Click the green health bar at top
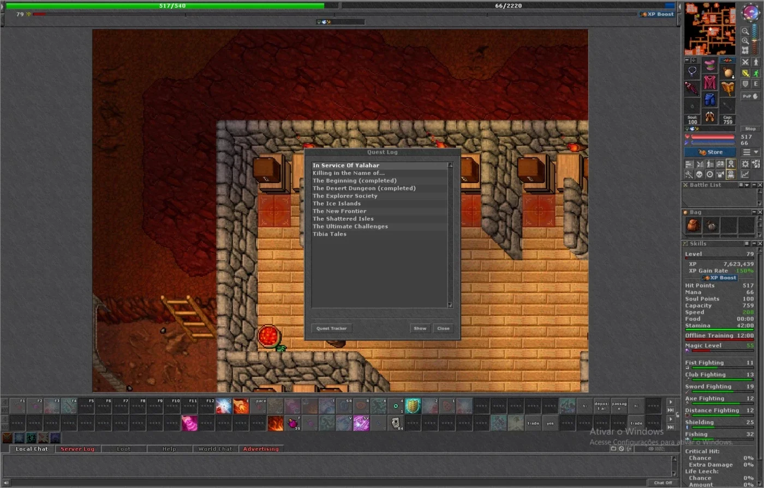 172,5
